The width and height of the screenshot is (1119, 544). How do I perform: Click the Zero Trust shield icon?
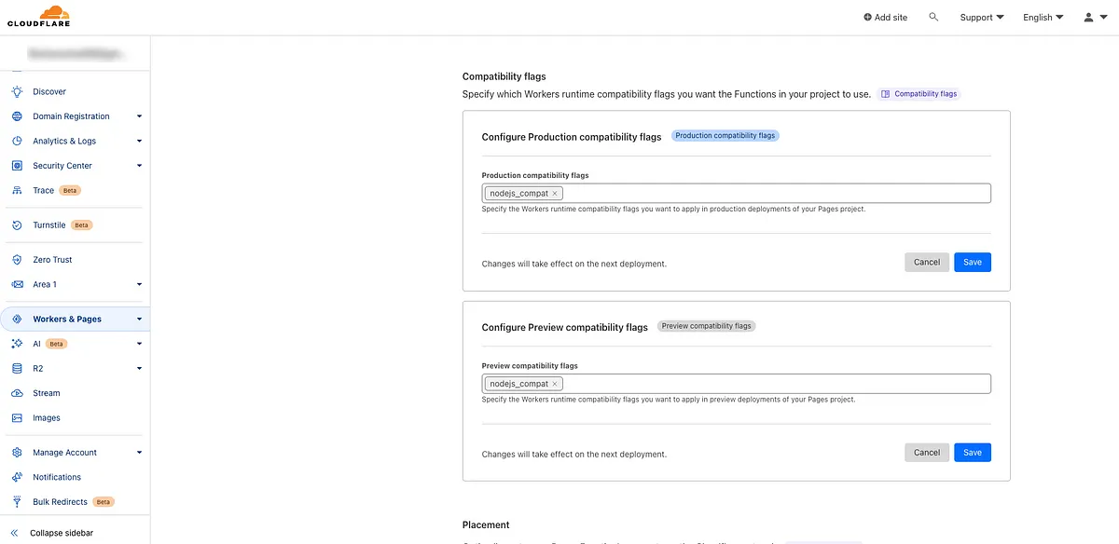coord(16,260)
